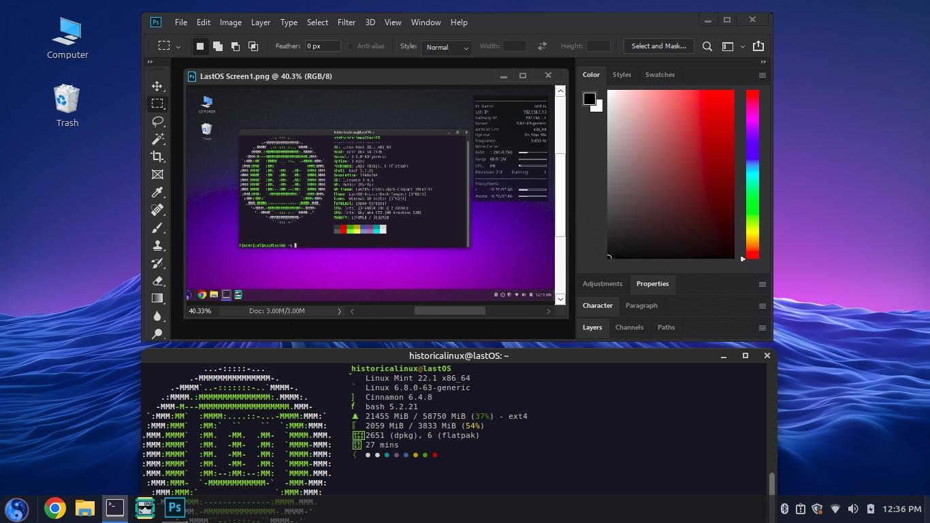The width and height of the screenshot is (930, 523).
Task: Toggle Intersect with selection mode
Action: pyautogui.click(x=253, y=46)
